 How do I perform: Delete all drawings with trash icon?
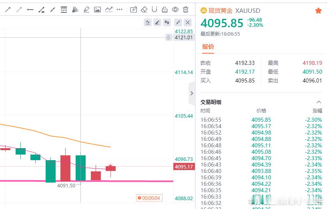point(186,9)
